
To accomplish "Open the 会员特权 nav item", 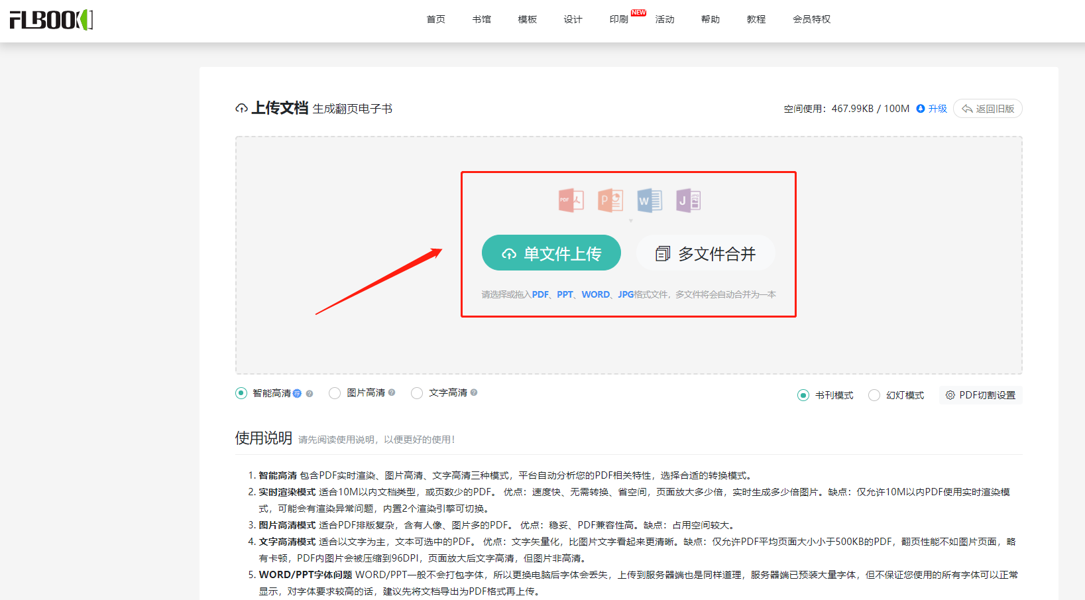I will (812, 19).
